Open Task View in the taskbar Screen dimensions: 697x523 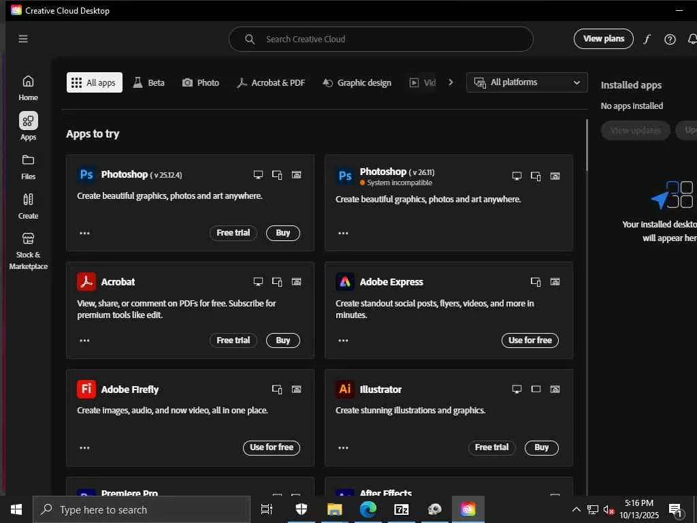(267, 509)
